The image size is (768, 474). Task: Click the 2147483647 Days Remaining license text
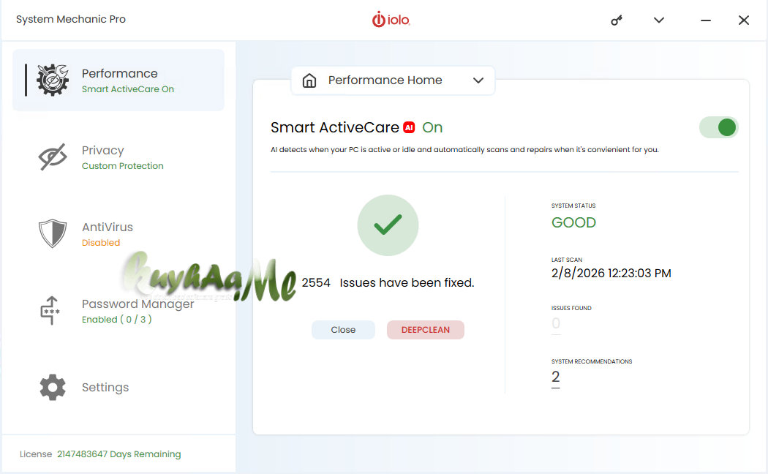[x=119, y=454]
